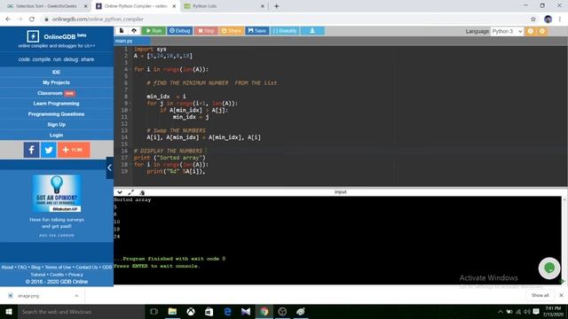Open a new browser tab
The width and height of the screenshot is (568, 319).
(276, 6)
